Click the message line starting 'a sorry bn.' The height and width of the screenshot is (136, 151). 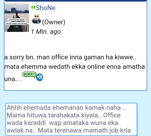coord(70,57)
